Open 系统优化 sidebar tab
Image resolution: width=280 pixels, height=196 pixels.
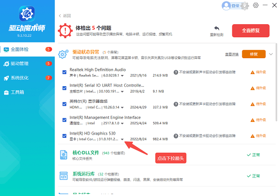(x=28, y=78)
